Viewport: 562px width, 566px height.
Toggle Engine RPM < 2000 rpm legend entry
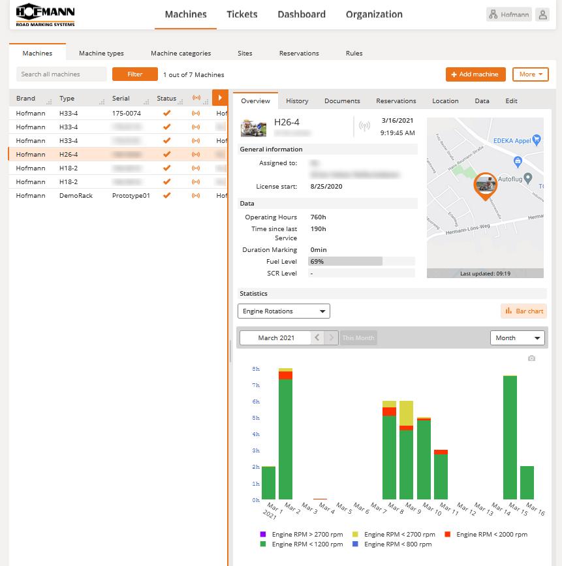click(x=486, y=534)
